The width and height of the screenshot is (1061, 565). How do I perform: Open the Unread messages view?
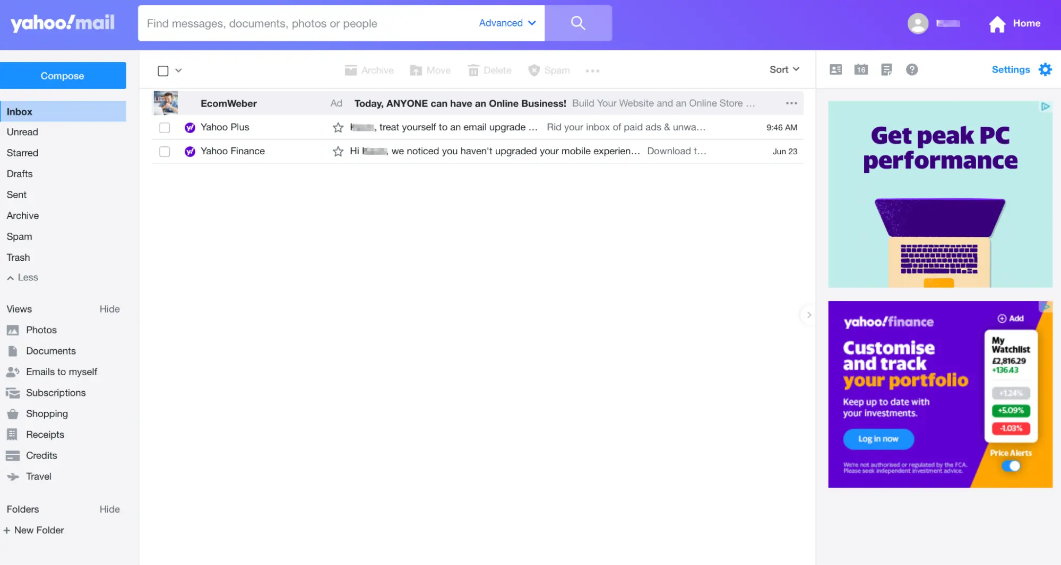[22, 131]
